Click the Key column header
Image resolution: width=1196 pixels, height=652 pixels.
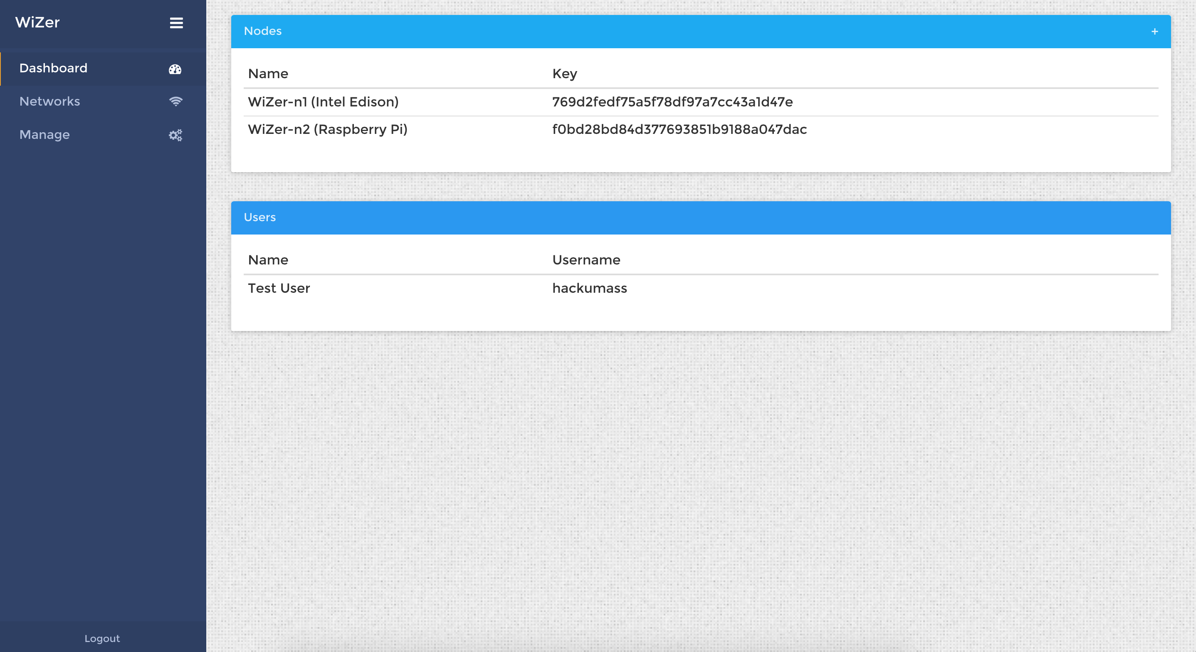coord(565,73)
